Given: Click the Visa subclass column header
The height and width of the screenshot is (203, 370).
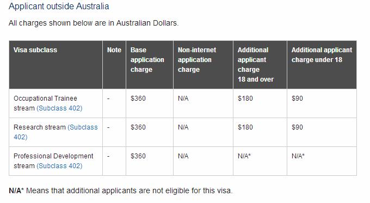Looking at the screenshot, I should pyautogui.click(x=35, y=50).
